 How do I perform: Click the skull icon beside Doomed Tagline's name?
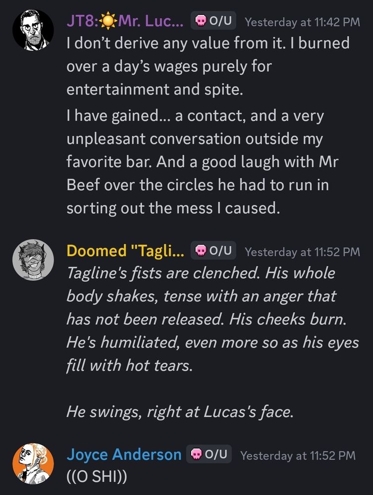coord(201,251)
